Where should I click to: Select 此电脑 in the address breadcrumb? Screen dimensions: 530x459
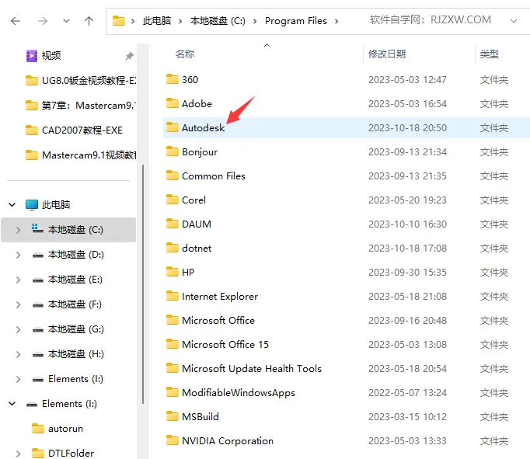[157, 21]
